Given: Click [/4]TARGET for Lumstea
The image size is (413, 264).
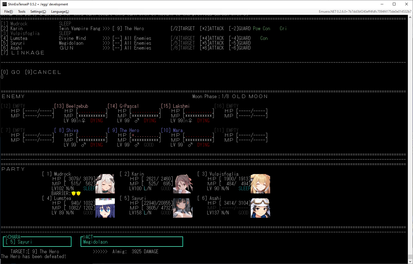Looking at the screenshot, I should point(183,38).
